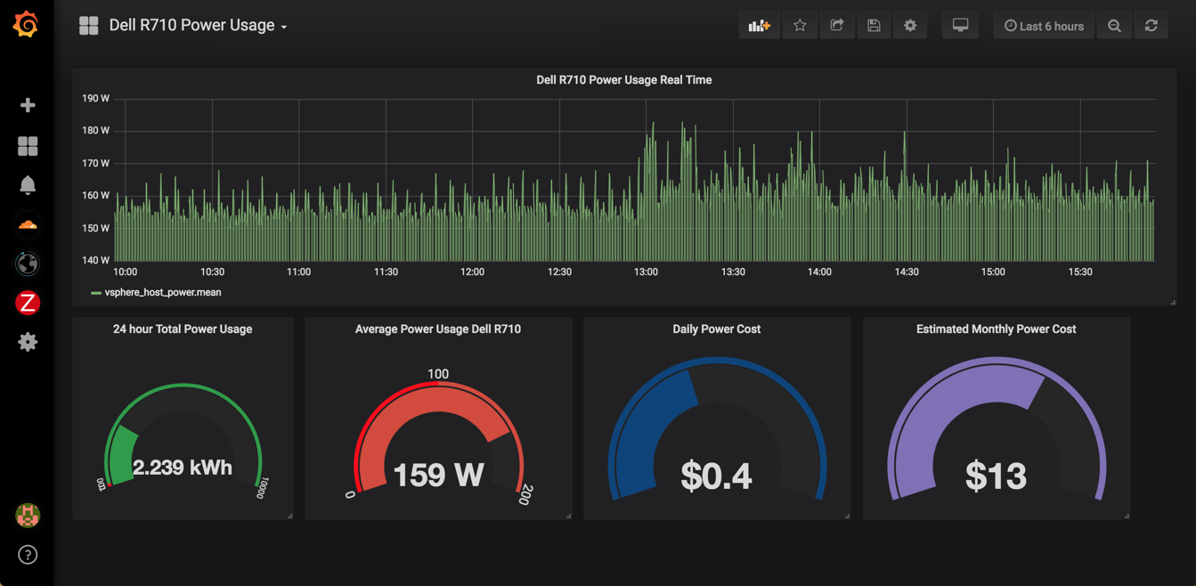Image resolution: width=1196 pixels, height=586 pixels.
Task: Open the Help question mark icon
Action: tap(28, 555)
